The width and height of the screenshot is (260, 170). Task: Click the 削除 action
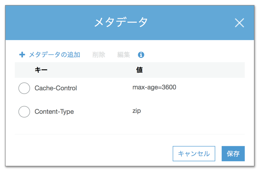99,55
